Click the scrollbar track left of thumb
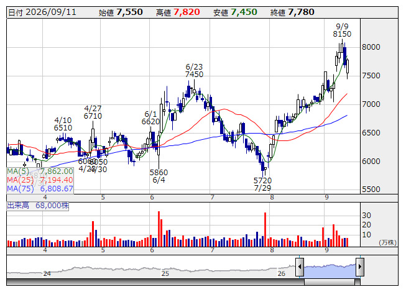The width and height of the screenshot is (406, 292). coord(155,282)
